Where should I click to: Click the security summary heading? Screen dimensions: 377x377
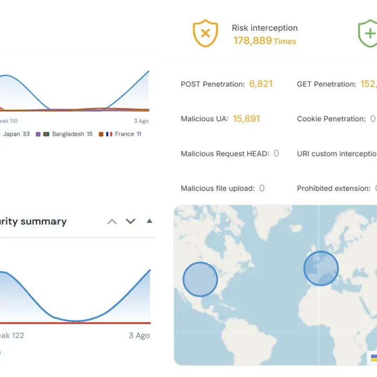33,221
